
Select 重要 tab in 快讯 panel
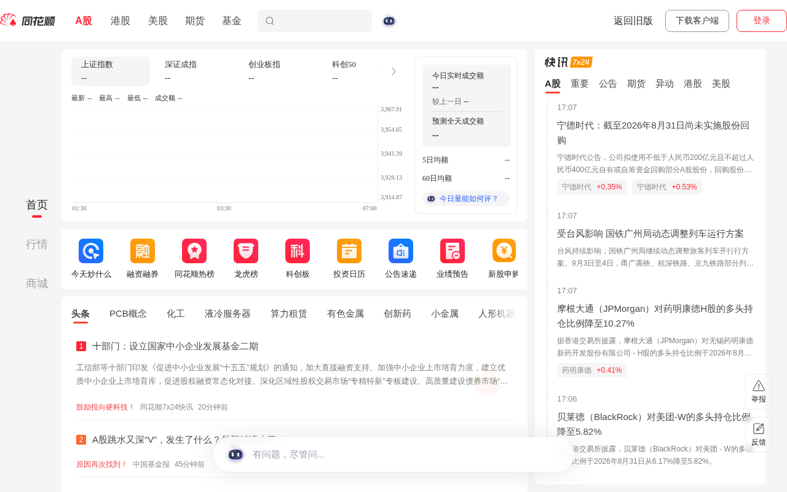580,84
